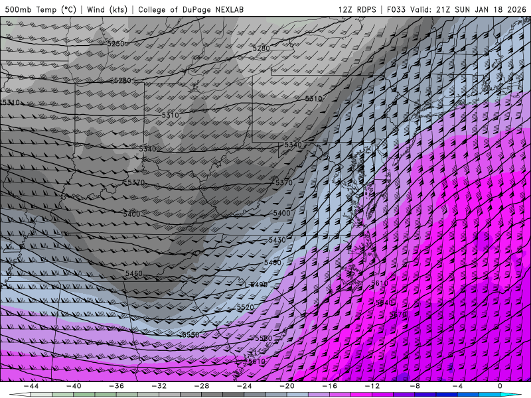
Task: Click the 5490 height contour label
Action: tap(259, 285)
